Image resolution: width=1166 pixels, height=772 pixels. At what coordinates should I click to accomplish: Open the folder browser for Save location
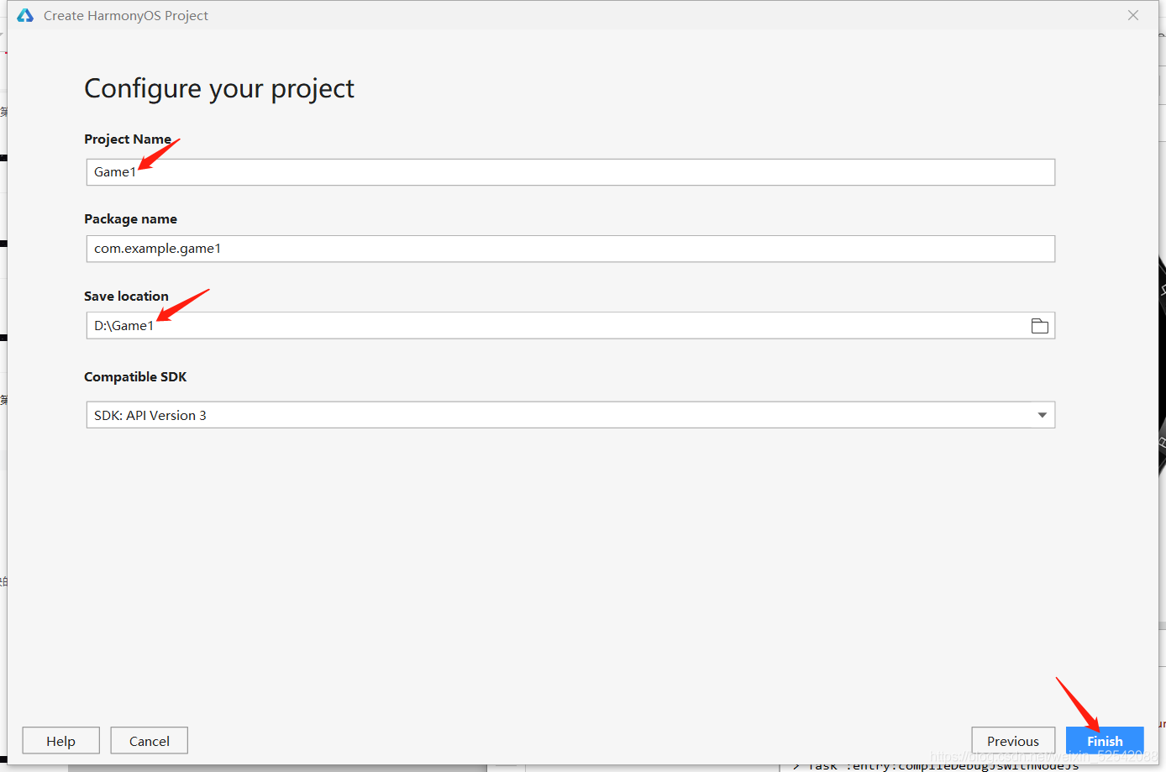point(1040,326)
